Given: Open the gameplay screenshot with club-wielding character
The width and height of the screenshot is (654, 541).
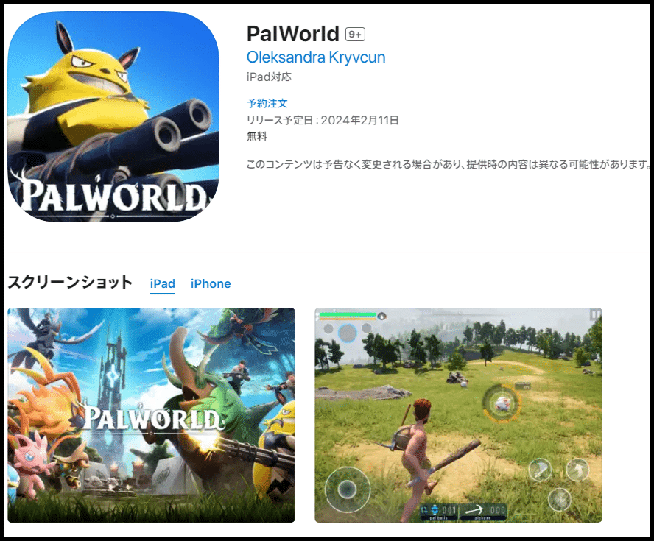Looking at the screenshot, I should coord(458,415).
